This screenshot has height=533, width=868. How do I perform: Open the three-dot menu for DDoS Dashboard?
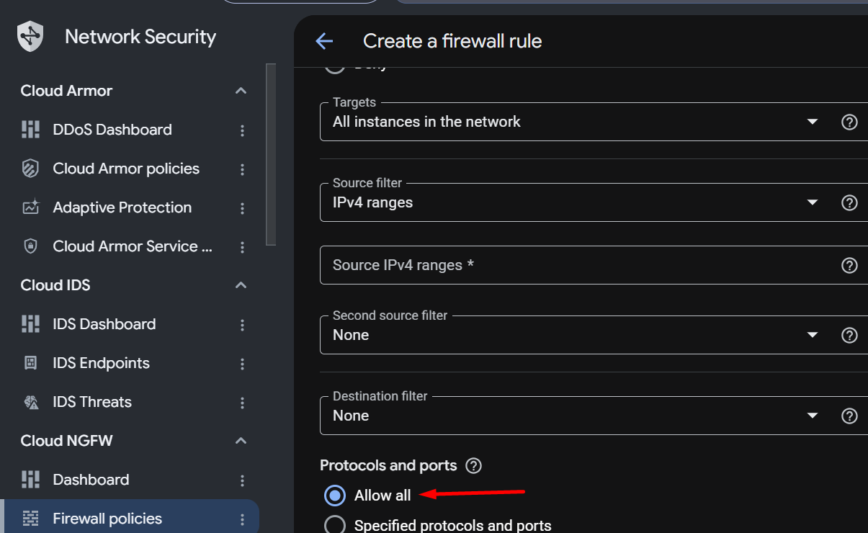click(x=242, y=130)
